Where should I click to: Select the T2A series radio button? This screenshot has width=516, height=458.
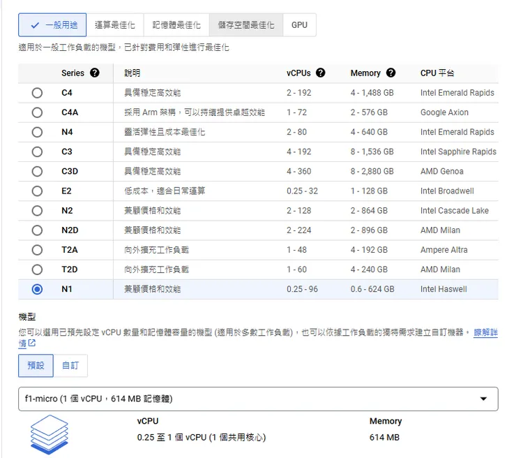coord(37,250)
